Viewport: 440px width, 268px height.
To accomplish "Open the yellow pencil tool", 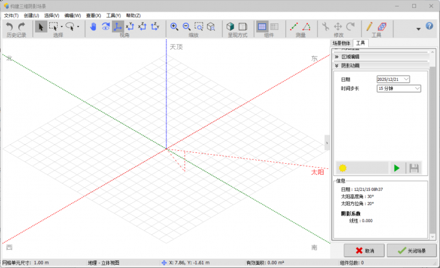I will tap(369, 27).
